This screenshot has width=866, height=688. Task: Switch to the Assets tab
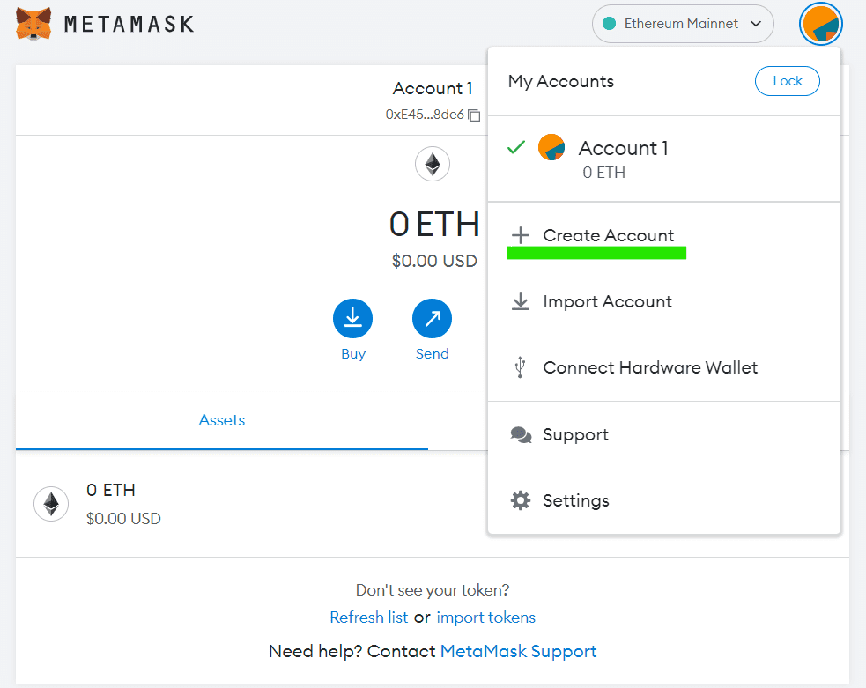click(x=221, y=420)
